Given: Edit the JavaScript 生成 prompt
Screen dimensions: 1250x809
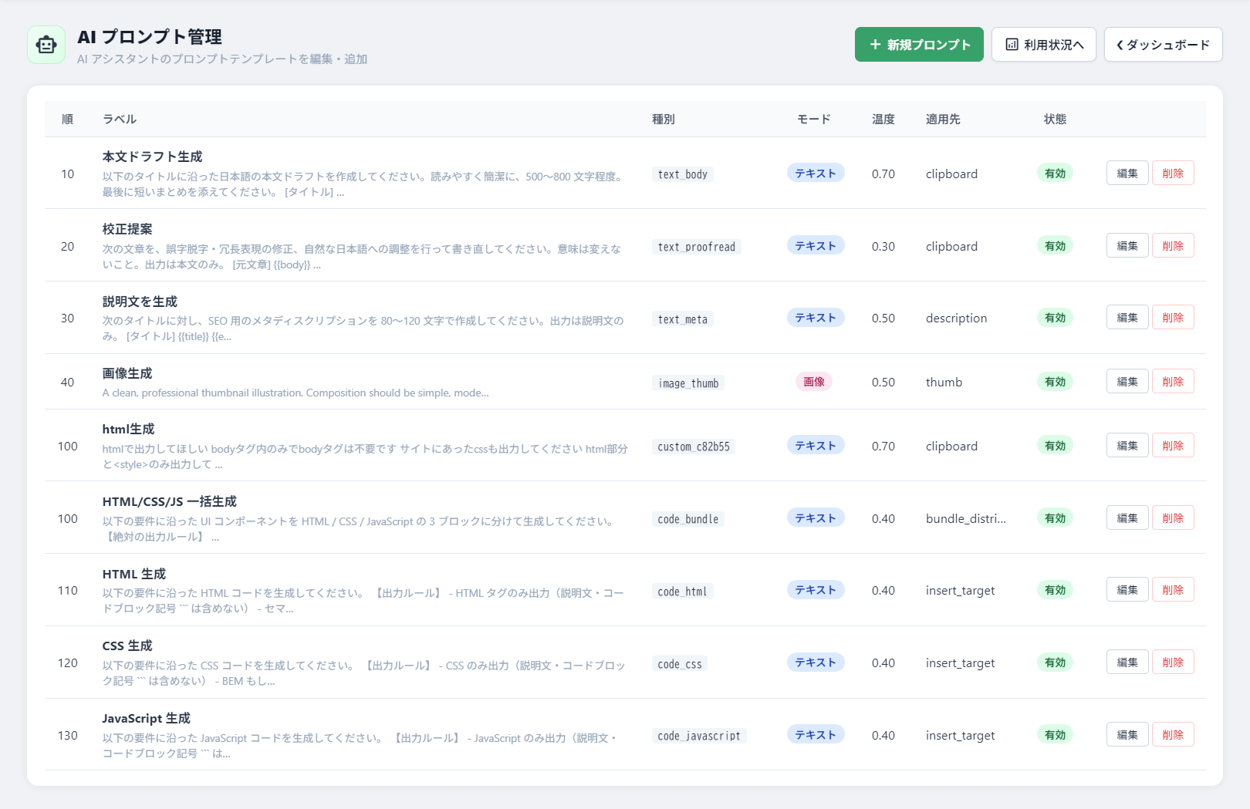Looking at the screenshot, I should click(x=1127, y=735).
